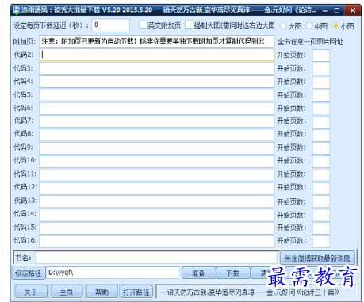Click the 开始页数 box for 代码5
The image size is (364, 302).
[321, 95]
